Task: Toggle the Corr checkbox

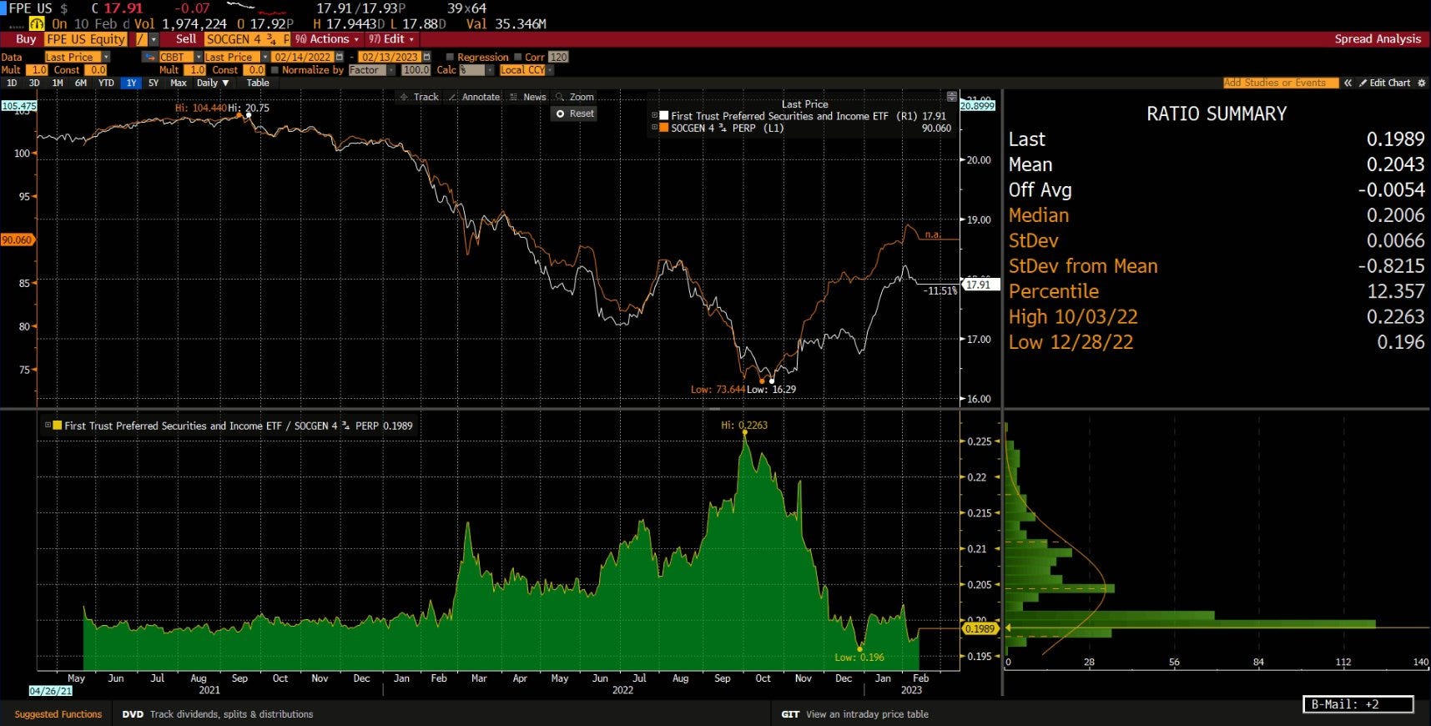Action: [517, 57]
